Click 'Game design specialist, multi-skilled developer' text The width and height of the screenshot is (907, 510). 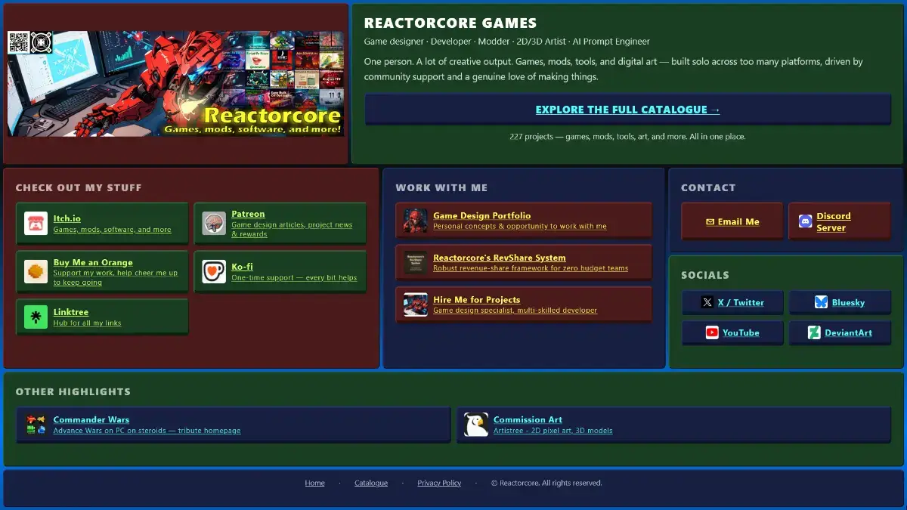click(x=515, y=311)
